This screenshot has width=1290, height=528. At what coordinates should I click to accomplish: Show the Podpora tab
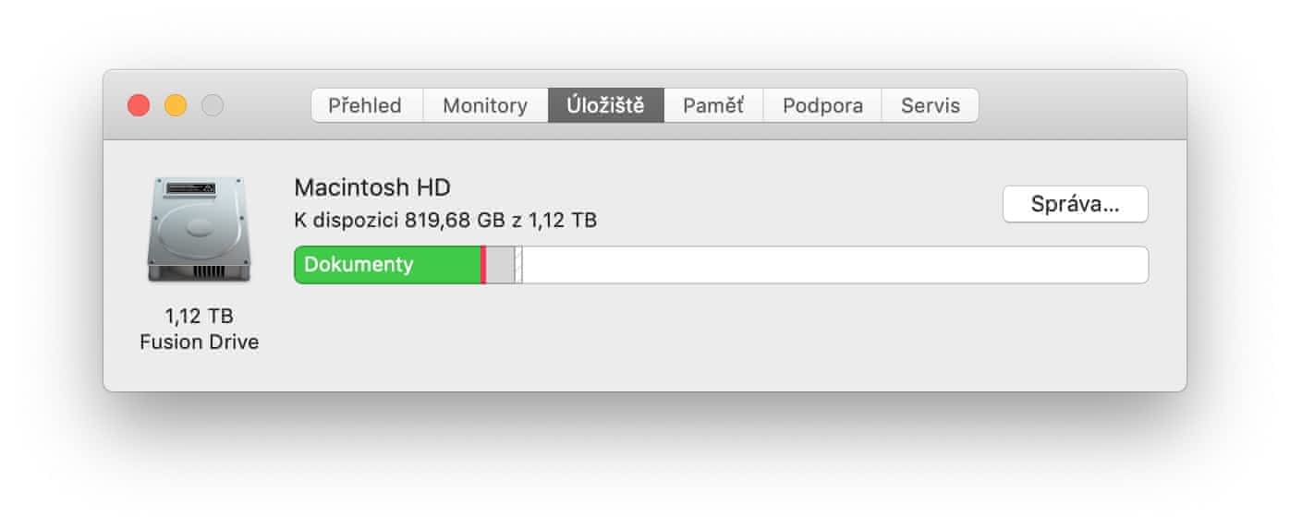click(x=822, y=105)
